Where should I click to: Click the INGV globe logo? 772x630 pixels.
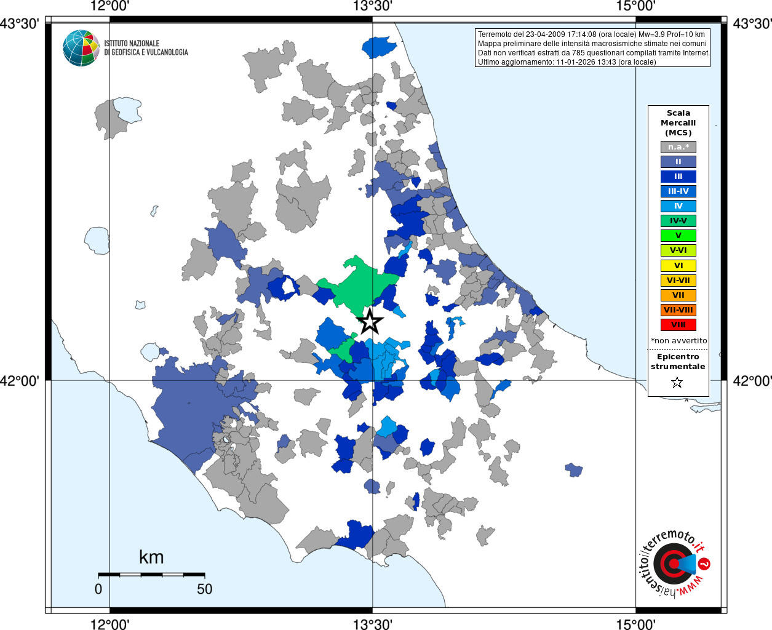tap(81, 48)
